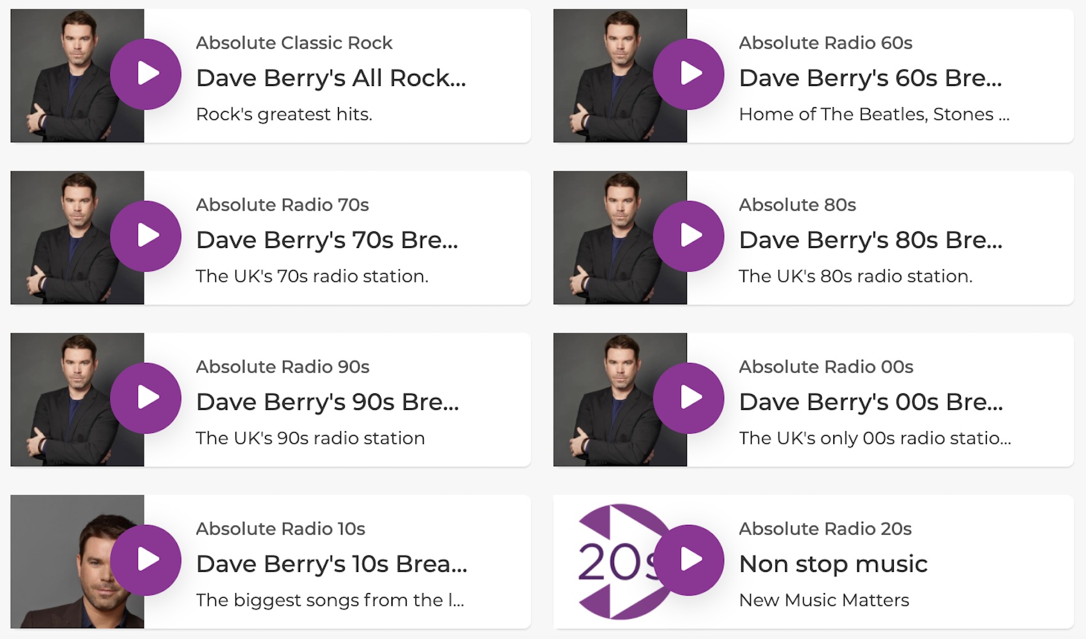The height and width of the screenshot is (639, 1086).
Task: Open the Absolute Classic Rock station link
Action: pos(295,43)
